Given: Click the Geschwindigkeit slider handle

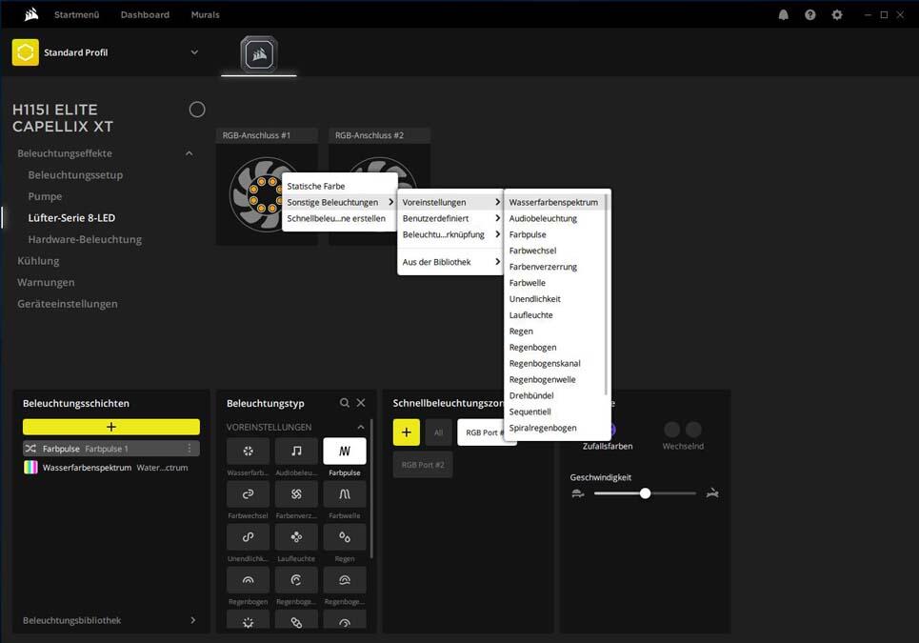Looking at the screenshot, I should (646, 493).
